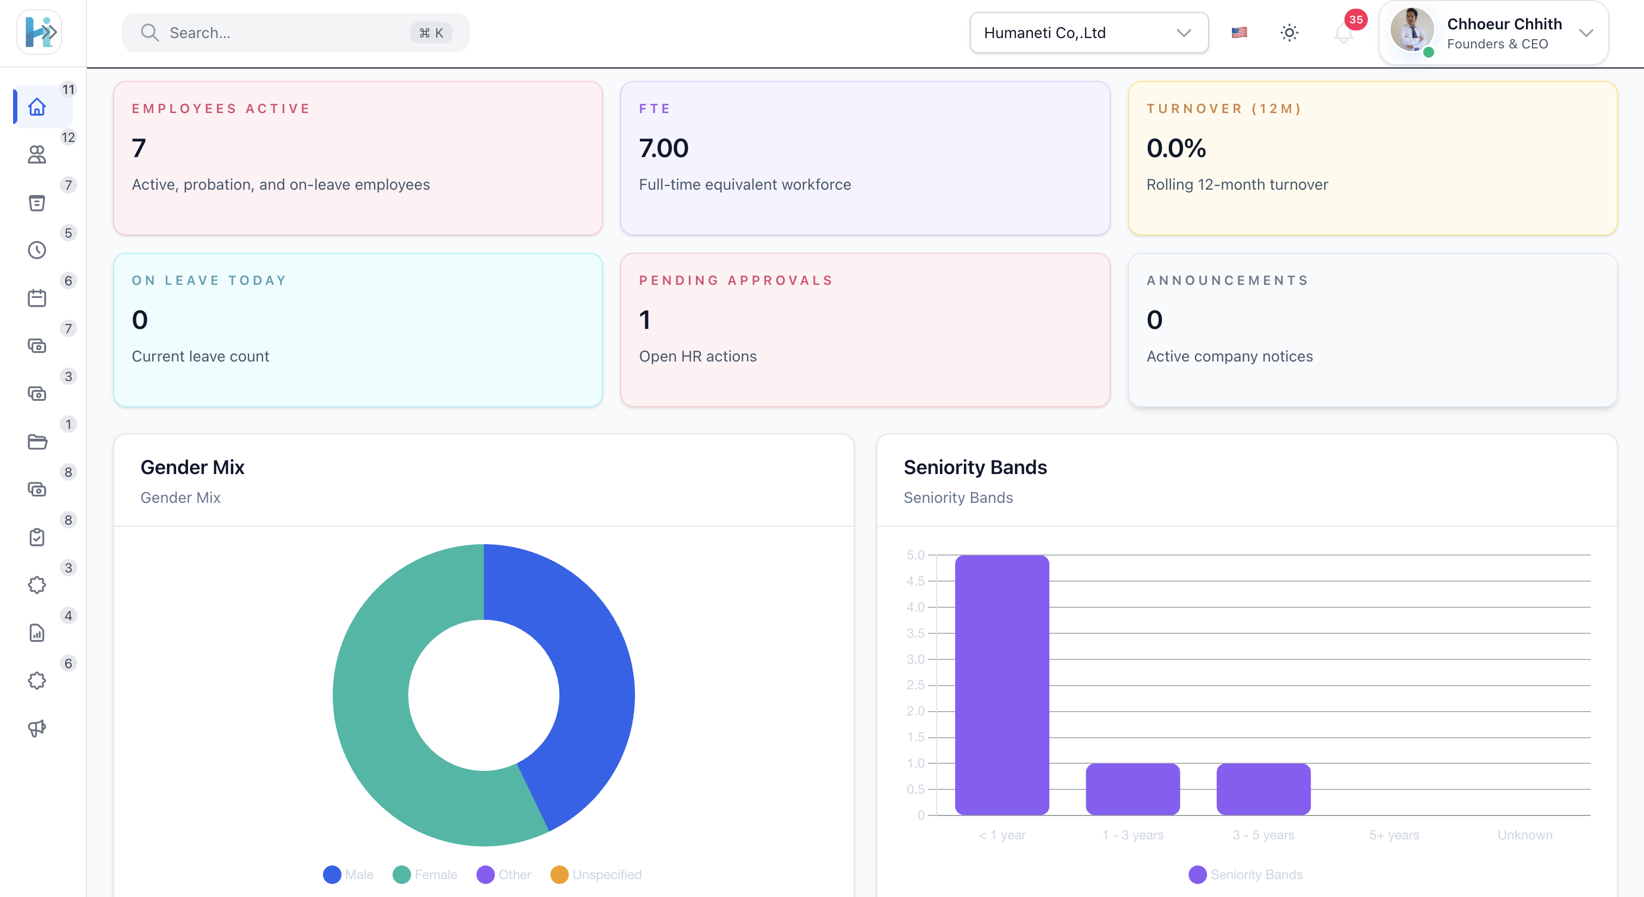Toggle Other series in Gender Mix legend

tap(503, 875)
